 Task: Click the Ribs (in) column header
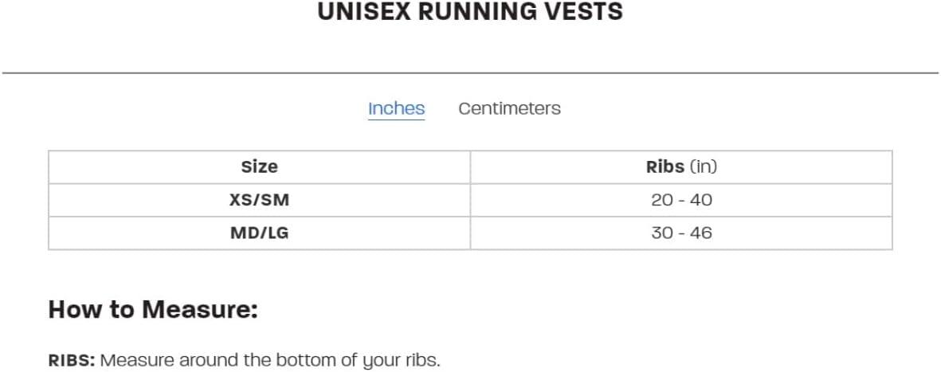pyautogui.click(x=681, y=167)
